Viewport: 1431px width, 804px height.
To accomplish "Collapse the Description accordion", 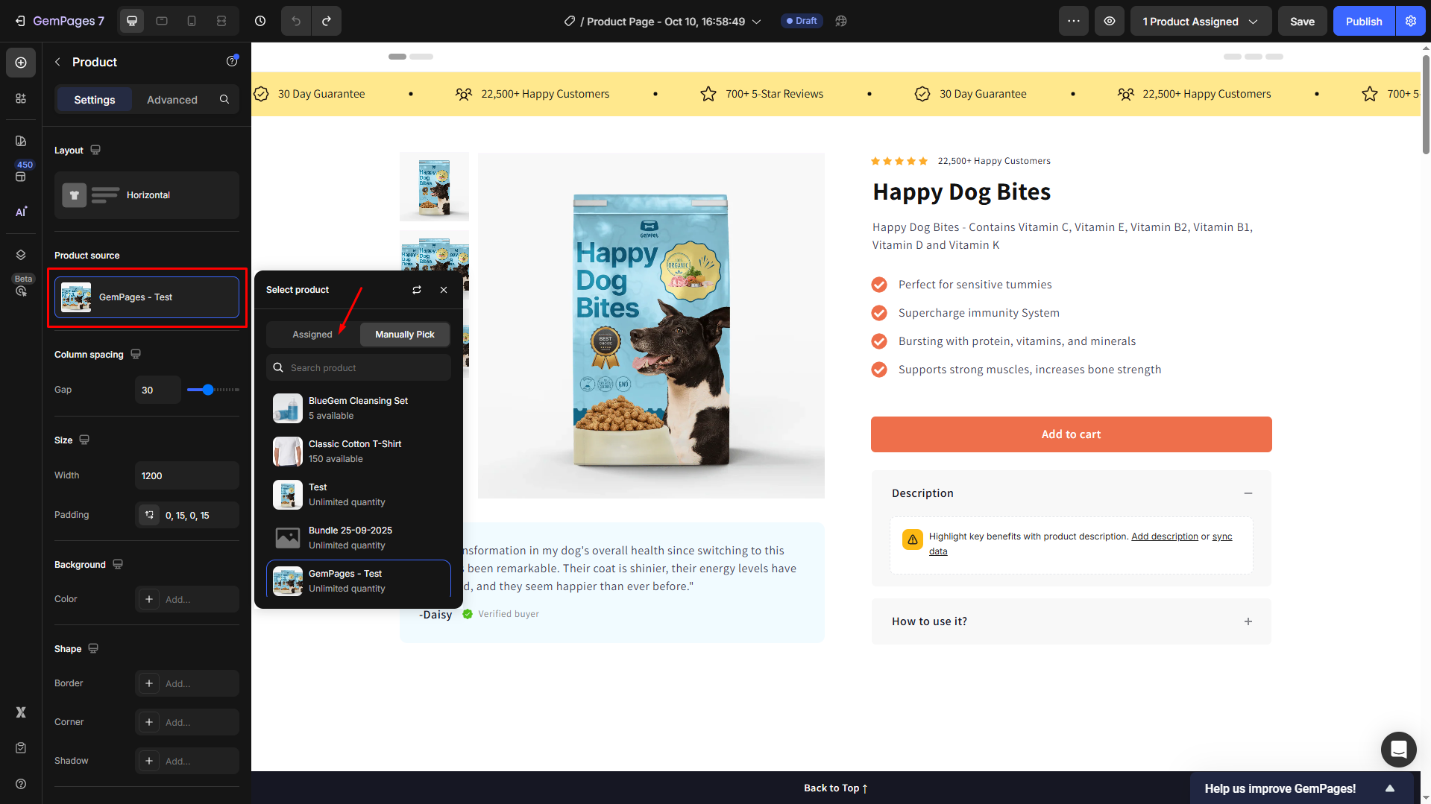I will [x=1248, y=493].
